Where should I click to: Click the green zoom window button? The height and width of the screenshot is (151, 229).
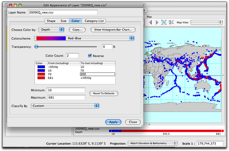coord(20,5)
